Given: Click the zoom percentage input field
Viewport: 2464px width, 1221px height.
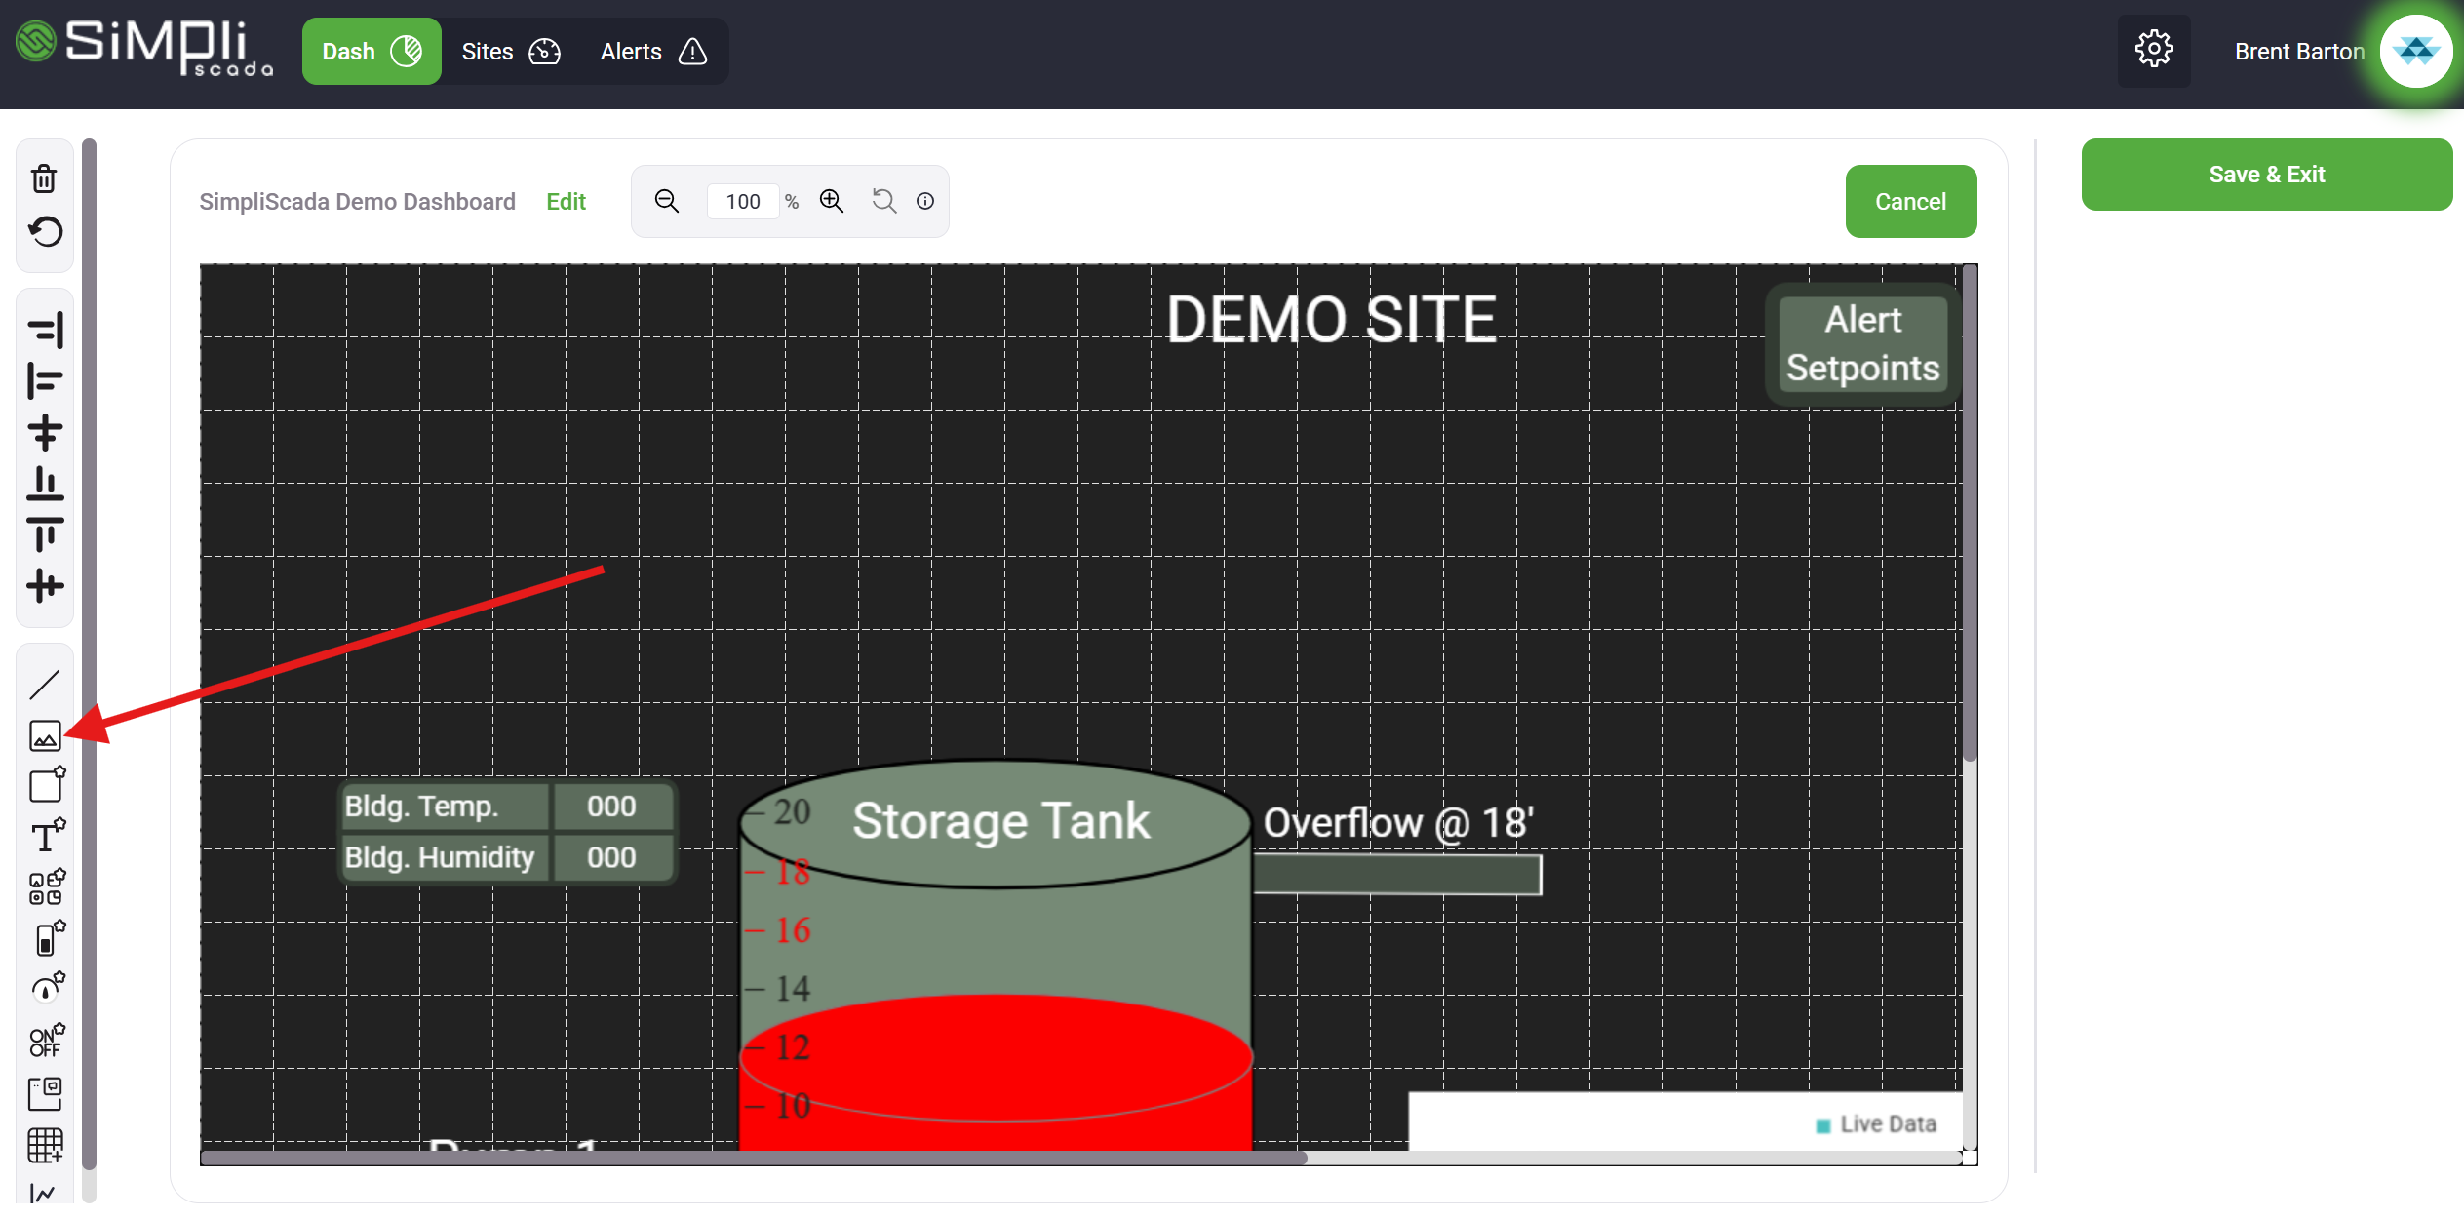Looking at the screenshot, I should [743, 202].
